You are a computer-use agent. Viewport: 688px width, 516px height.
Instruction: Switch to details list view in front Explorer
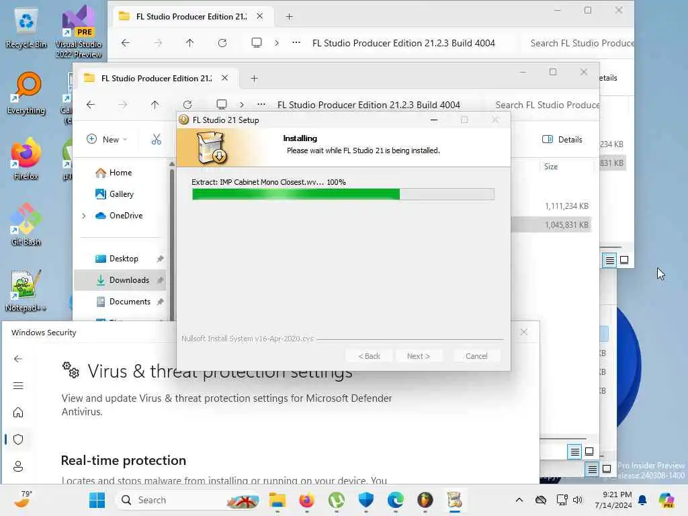pyautogui.click(x=575, y=451)
